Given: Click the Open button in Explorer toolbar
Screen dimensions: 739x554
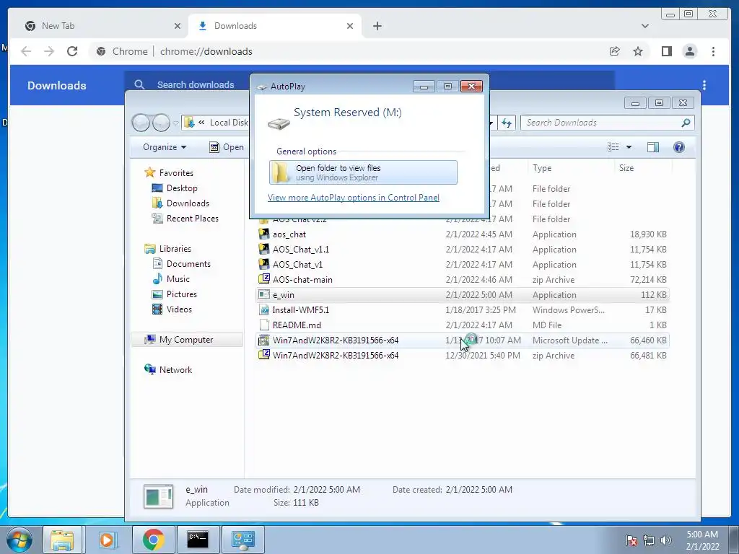Looking at the screenshot, I should click(227, 147).
